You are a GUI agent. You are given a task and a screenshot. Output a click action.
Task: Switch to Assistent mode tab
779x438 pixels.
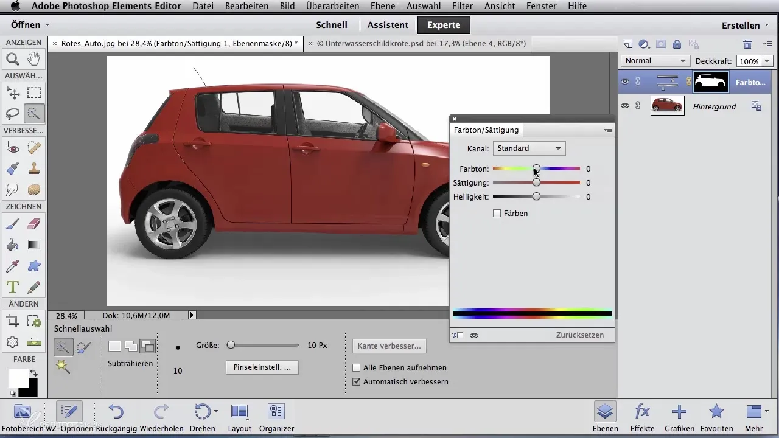(388, 25)
